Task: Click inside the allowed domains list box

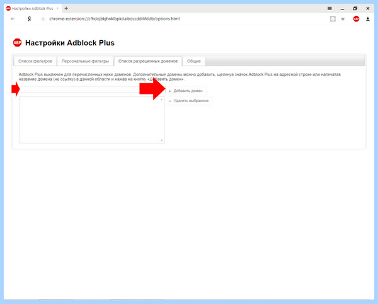Action: pyautogui.click(x=89, y=120)
